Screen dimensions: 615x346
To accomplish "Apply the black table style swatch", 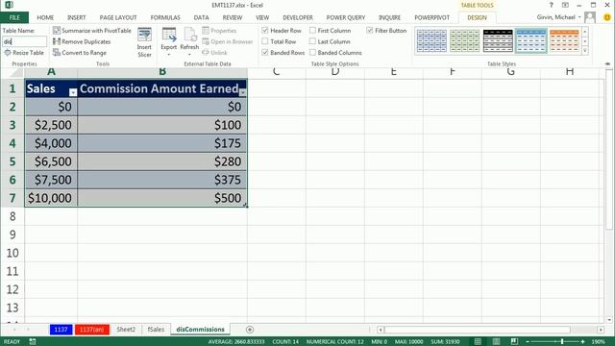I will [x=498, y=40].
